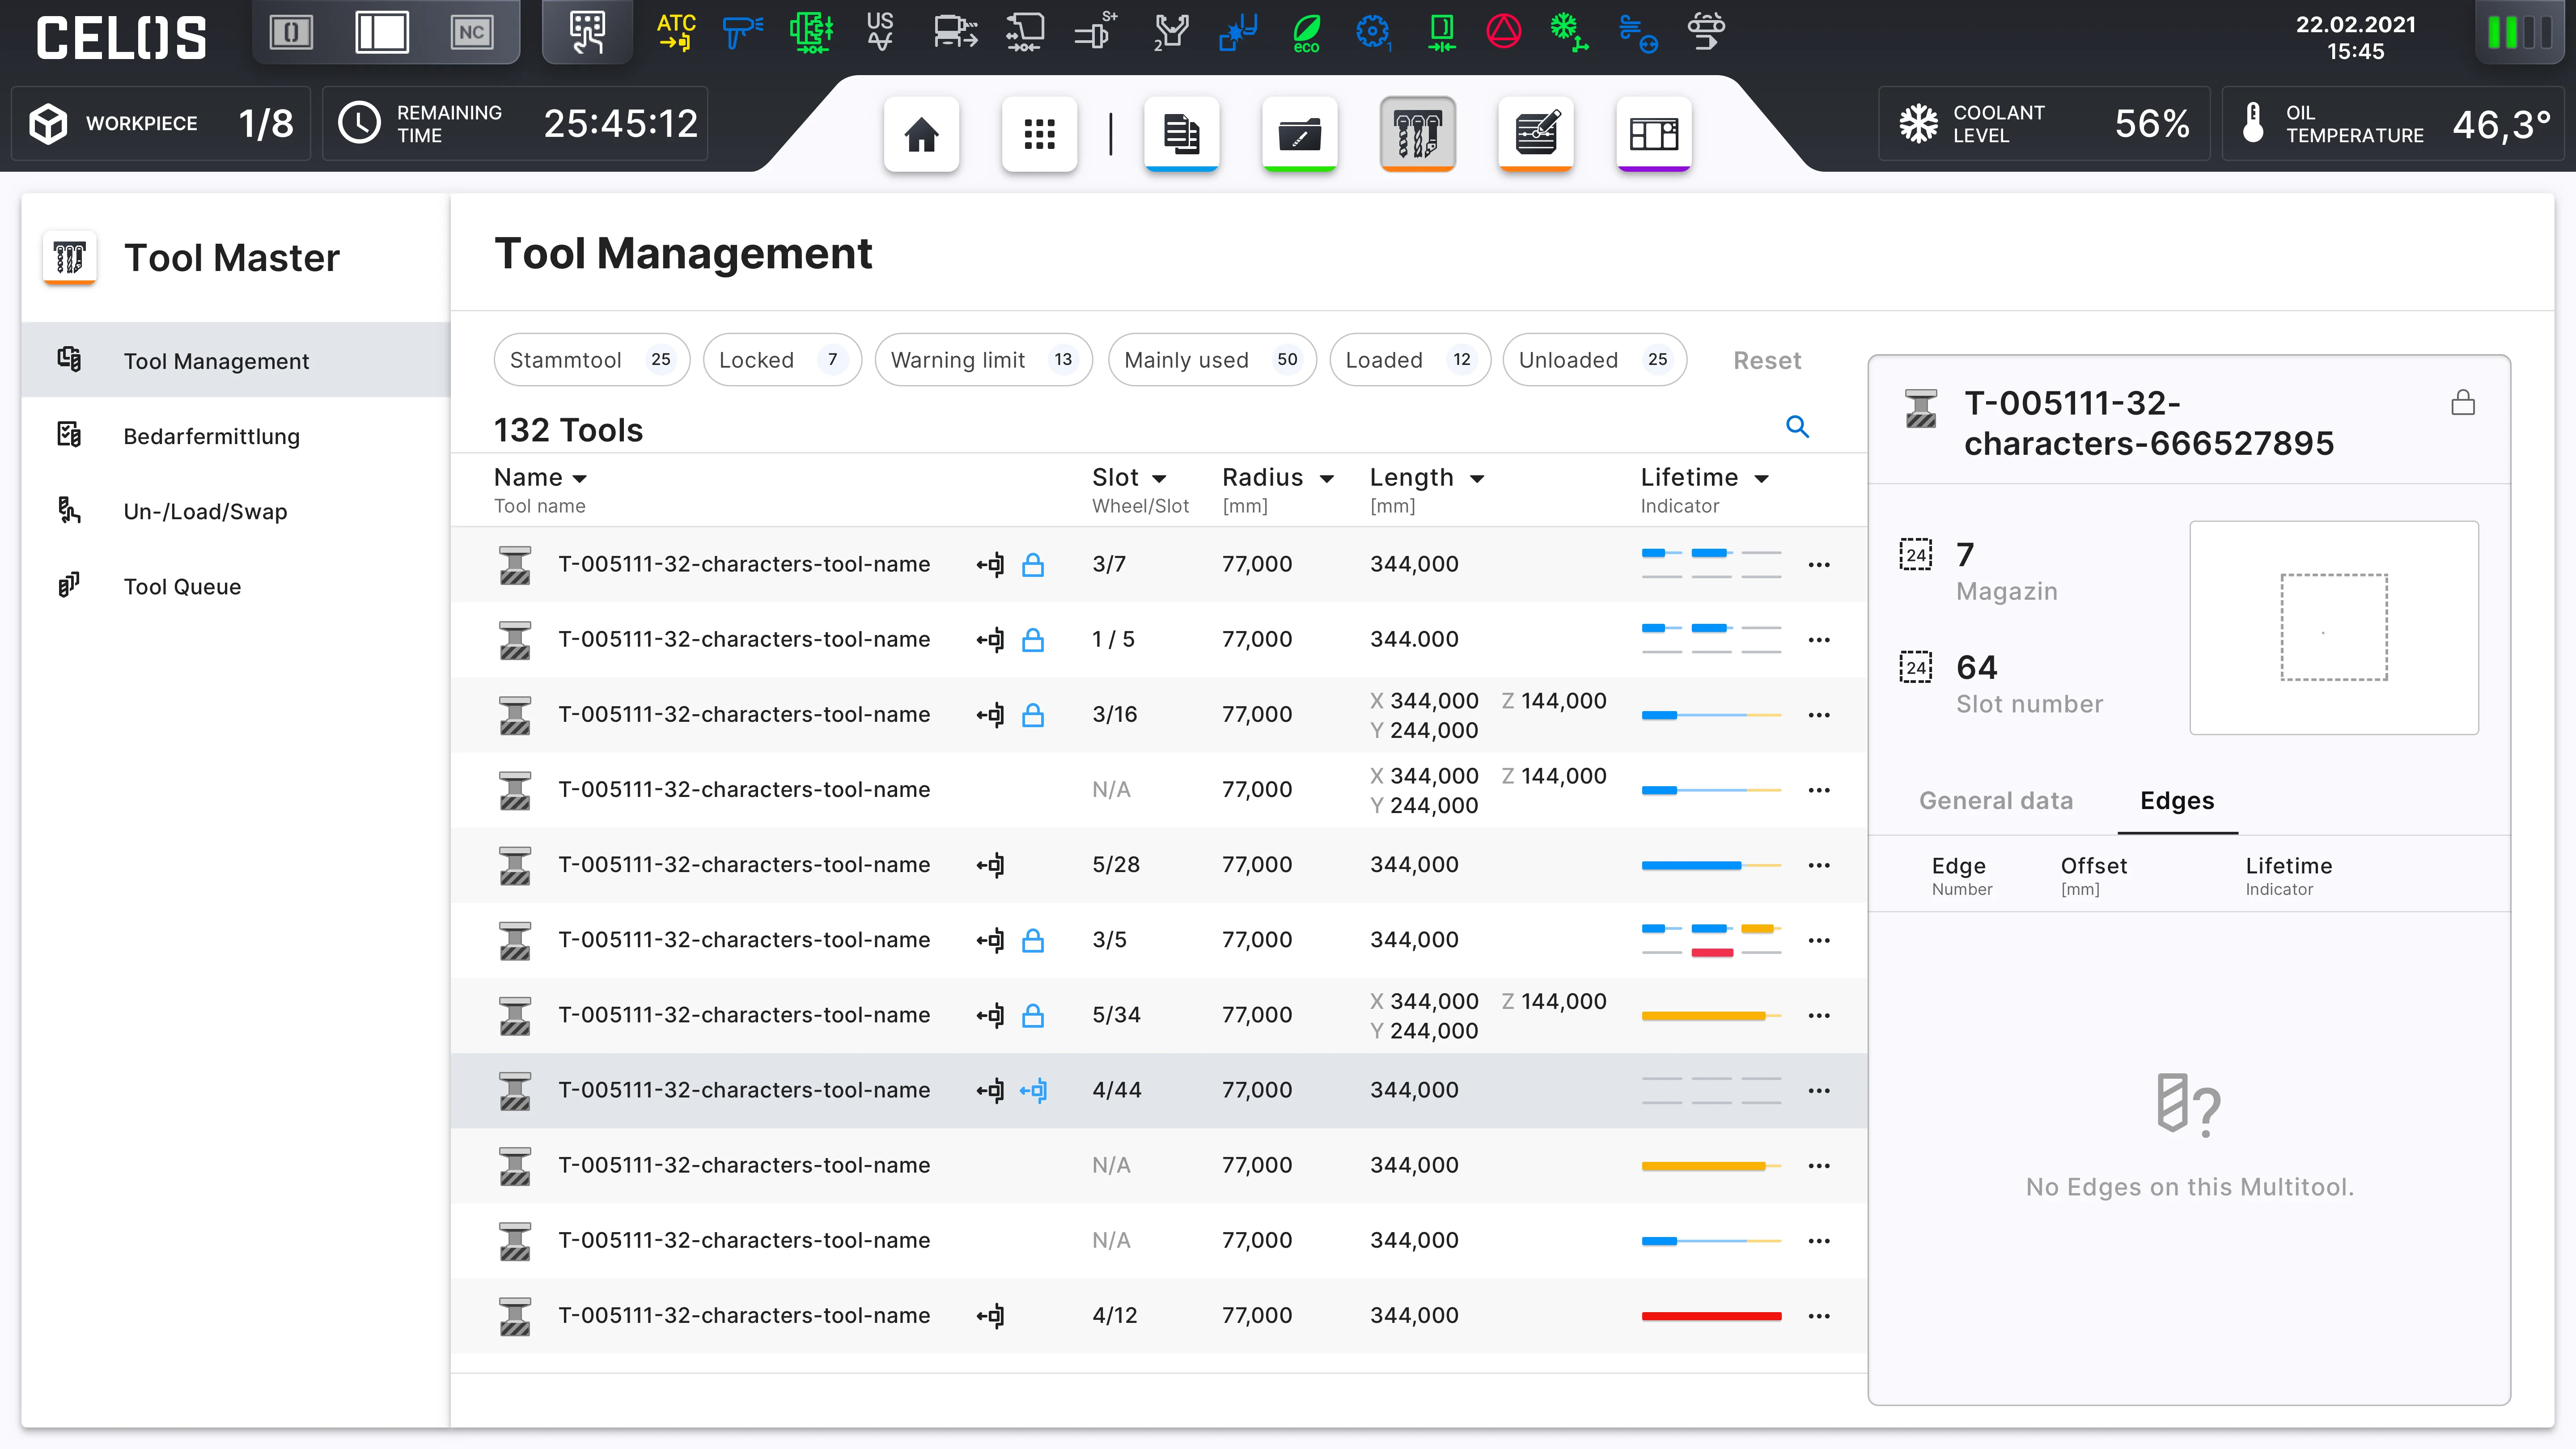Search the tools list with magnifier
The height and width of the screenshot is (1449, 2576).
1797,427
